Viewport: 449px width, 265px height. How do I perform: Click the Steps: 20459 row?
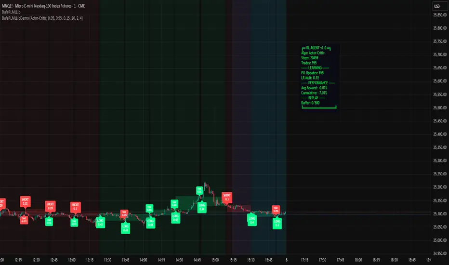pyautogui.click(x=310, y=58)
